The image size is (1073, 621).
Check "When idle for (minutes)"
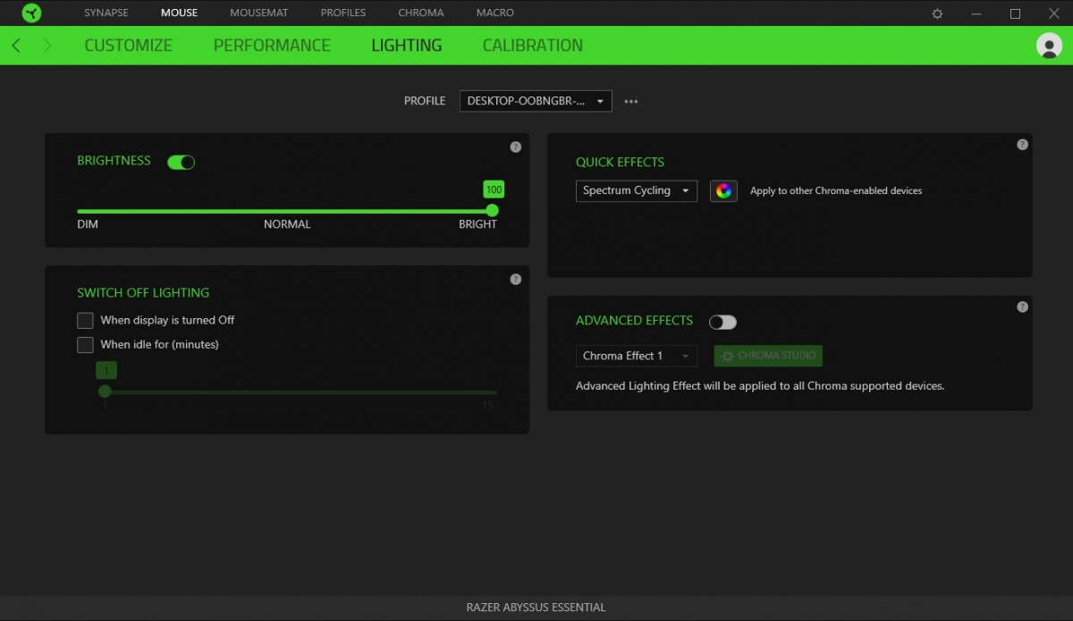click(85, 345)
